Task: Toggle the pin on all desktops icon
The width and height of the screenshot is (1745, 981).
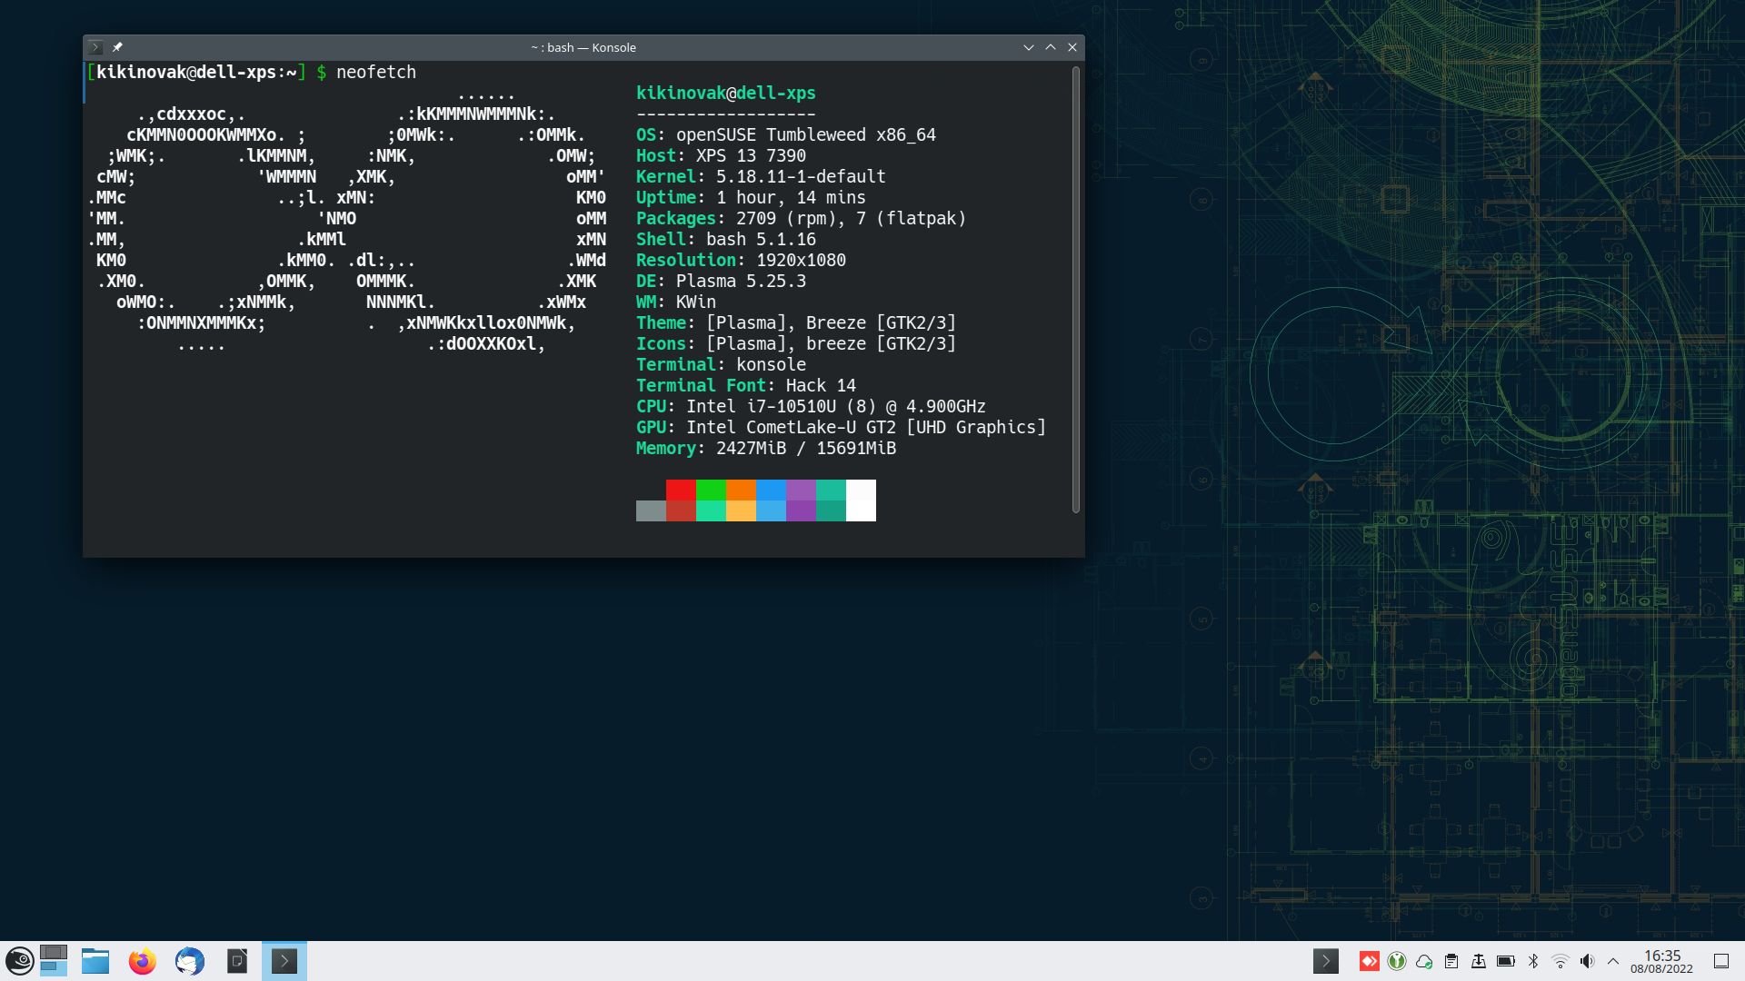Action: [x=117, y=47]
